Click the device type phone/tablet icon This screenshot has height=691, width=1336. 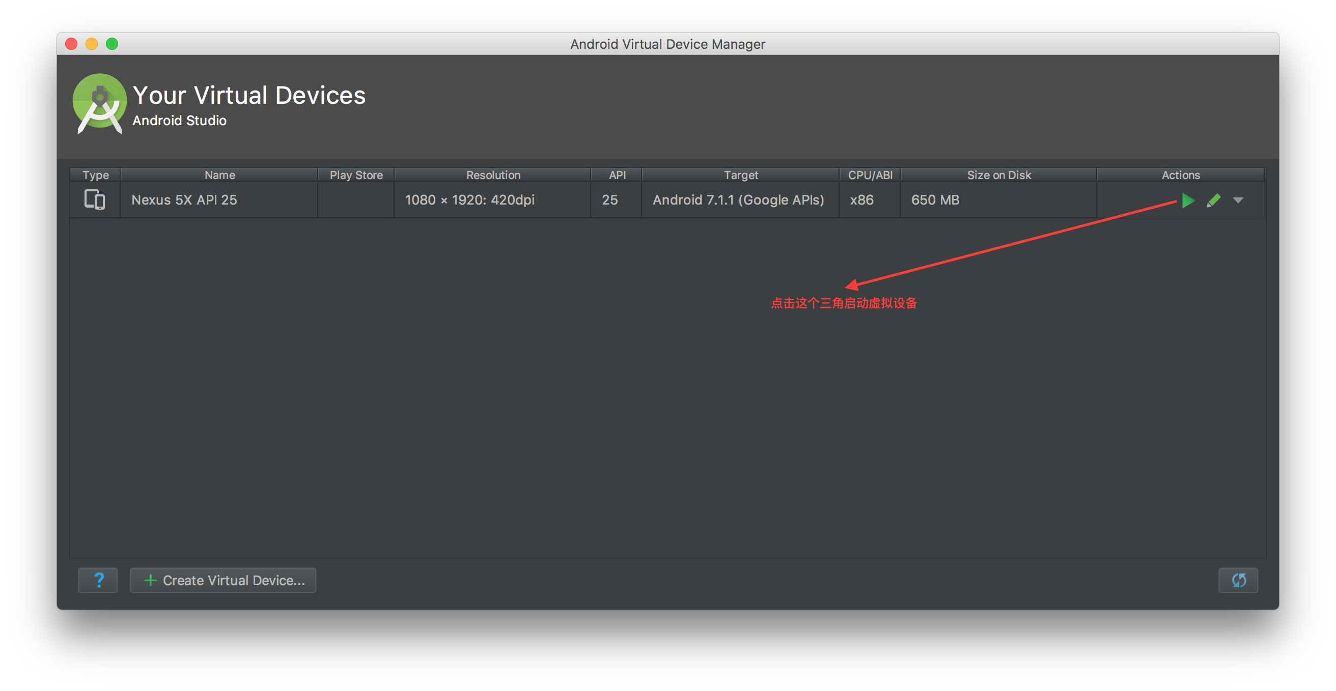point(95,199)
